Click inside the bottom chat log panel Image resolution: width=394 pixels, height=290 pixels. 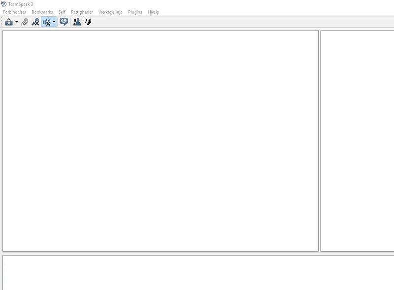click(197, 273)
